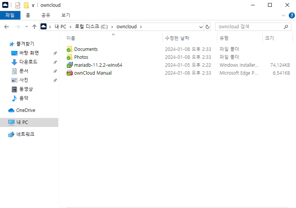Open OneDrive in the navigation pane

pos(26,110)
